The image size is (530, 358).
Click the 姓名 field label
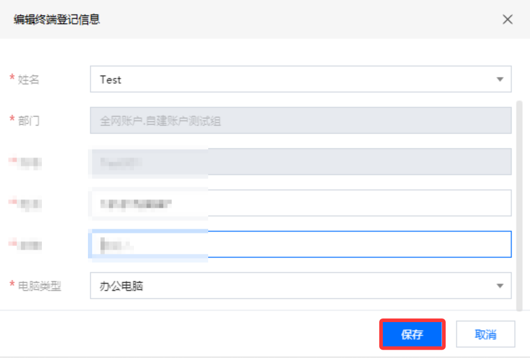tap(28, 80)
